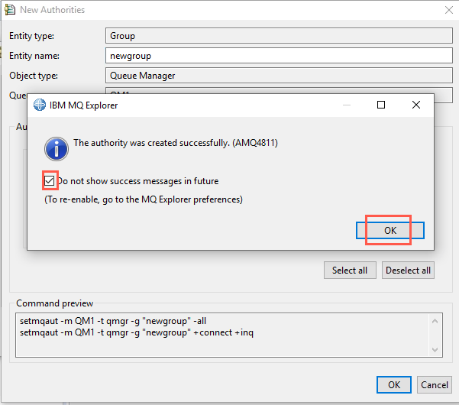The image size is (459, 405).
Task: Close the New Authorities window
Action: (449, 10)
